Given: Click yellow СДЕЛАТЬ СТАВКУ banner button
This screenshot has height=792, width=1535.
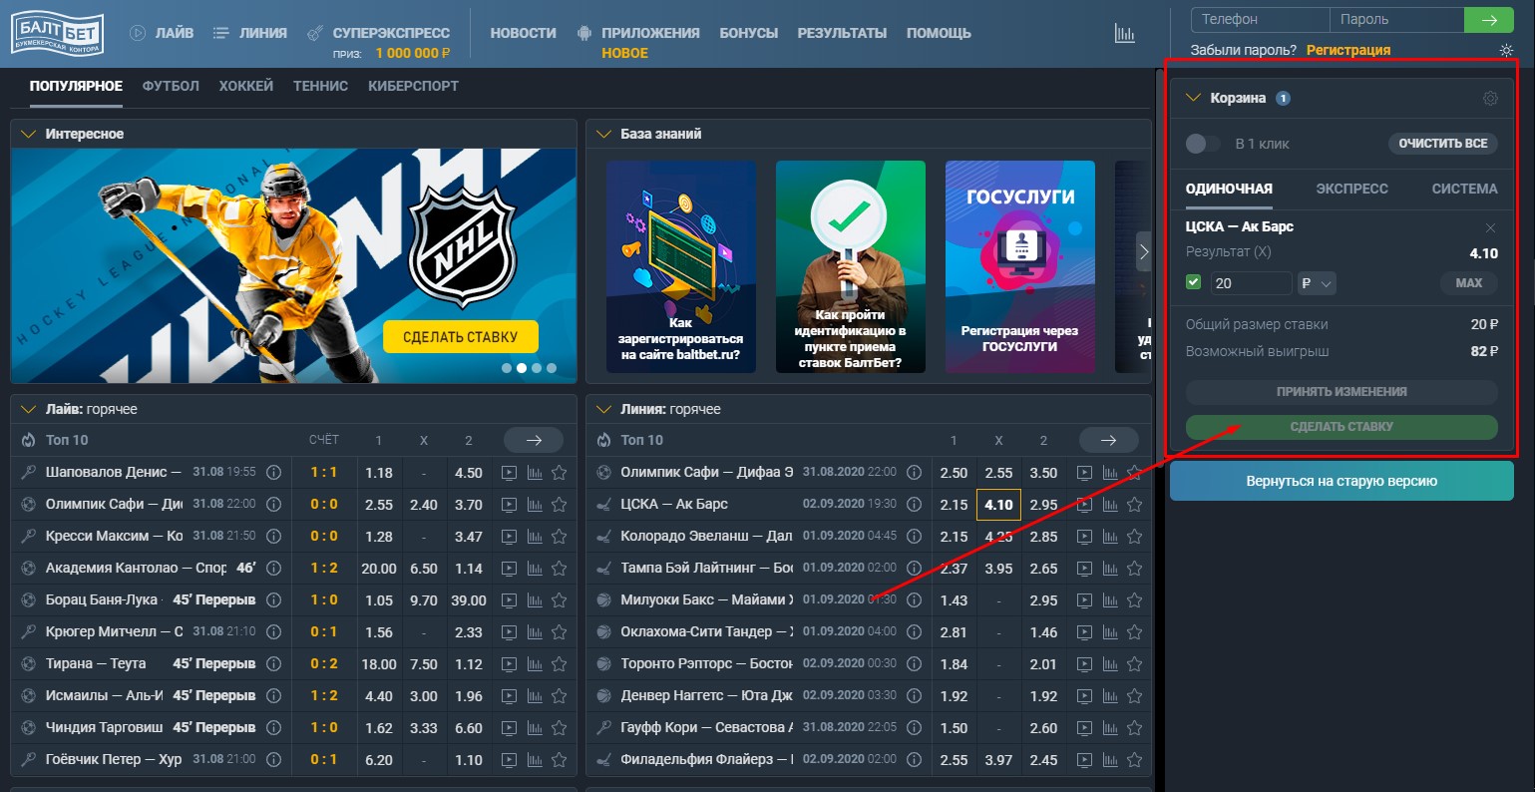Looking at the screenshot, I should pyautogui.click(x=461, y=337).
